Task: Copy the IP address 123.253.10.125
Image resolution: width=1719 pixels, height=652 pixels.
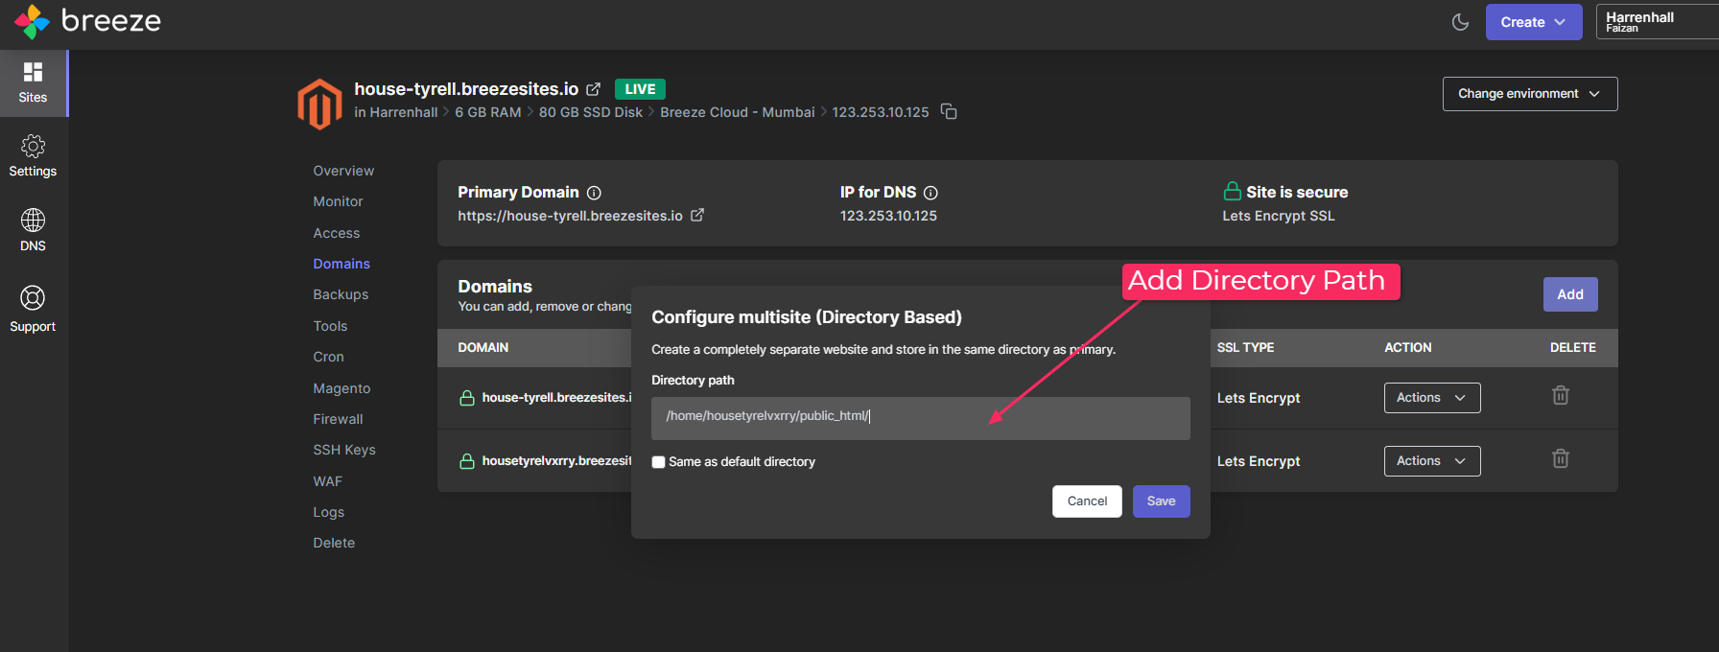Action: point(949,112)
